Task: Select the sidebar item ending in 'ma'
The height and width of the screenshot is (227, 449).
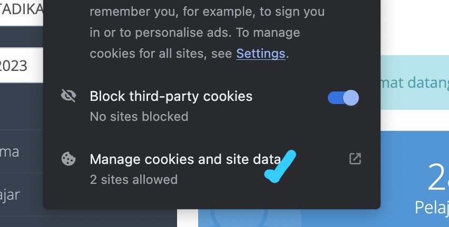Action: coord(22,151)
